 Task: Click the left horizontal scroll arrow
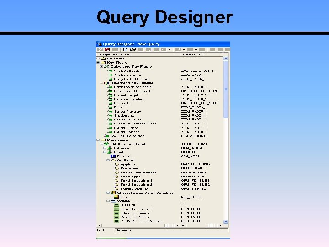pyautogui.click(x=99, y=226)
